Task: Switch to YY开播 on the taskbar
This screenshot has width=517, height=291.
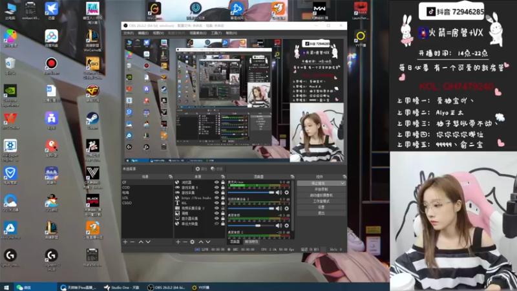Action: click(201, 287)
